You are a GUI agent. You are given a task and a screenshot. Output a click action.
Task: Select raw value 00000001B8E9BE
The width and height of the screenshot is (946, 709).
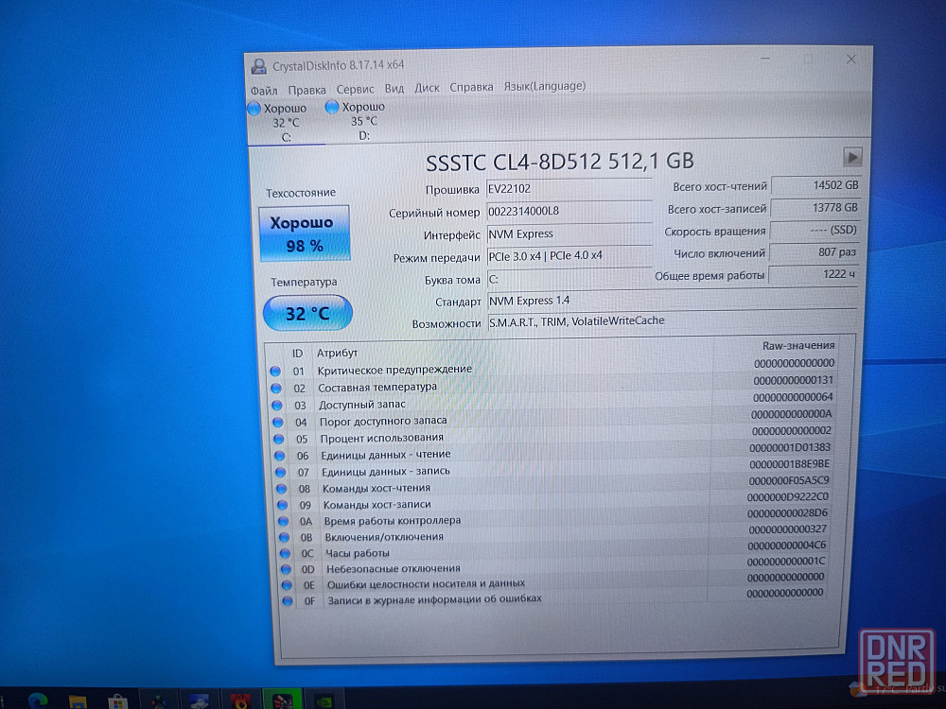tap(790, 464)
